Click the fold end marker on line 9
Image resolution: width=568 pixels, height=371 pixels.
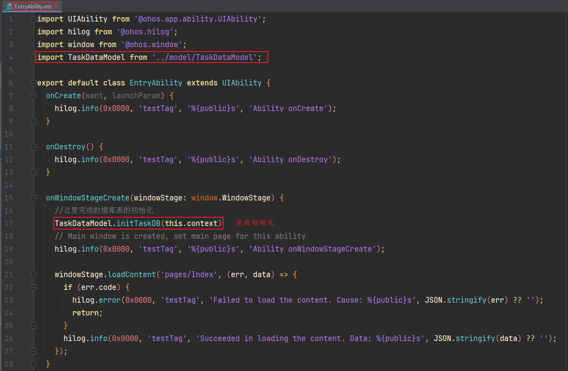33,121
